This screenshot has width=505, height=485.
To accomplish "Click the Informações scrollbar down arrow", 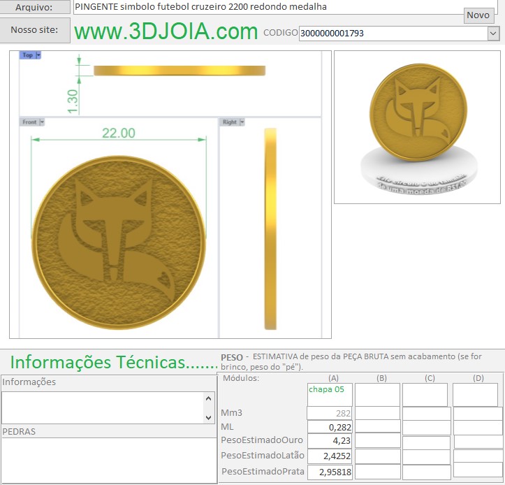I will click(x=208, y=418).
